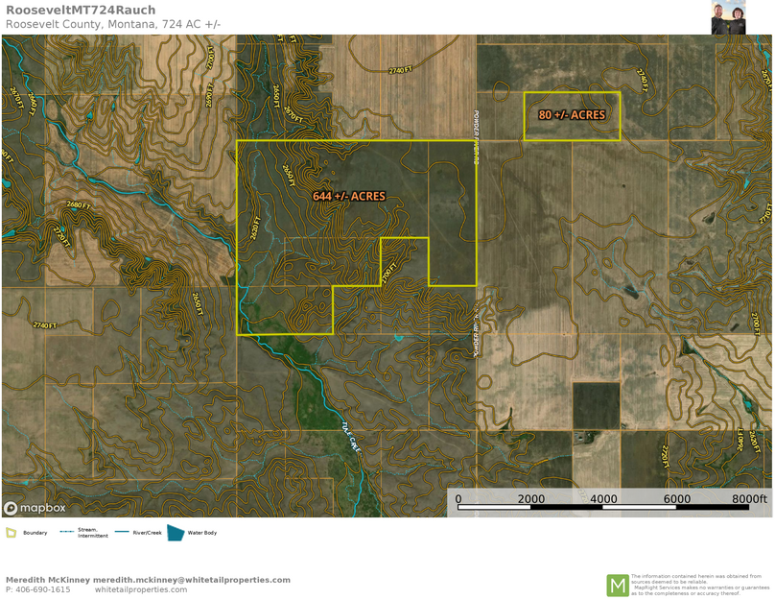Click the Water Body legend shape
Screen dimensions: 775x600
176,533
